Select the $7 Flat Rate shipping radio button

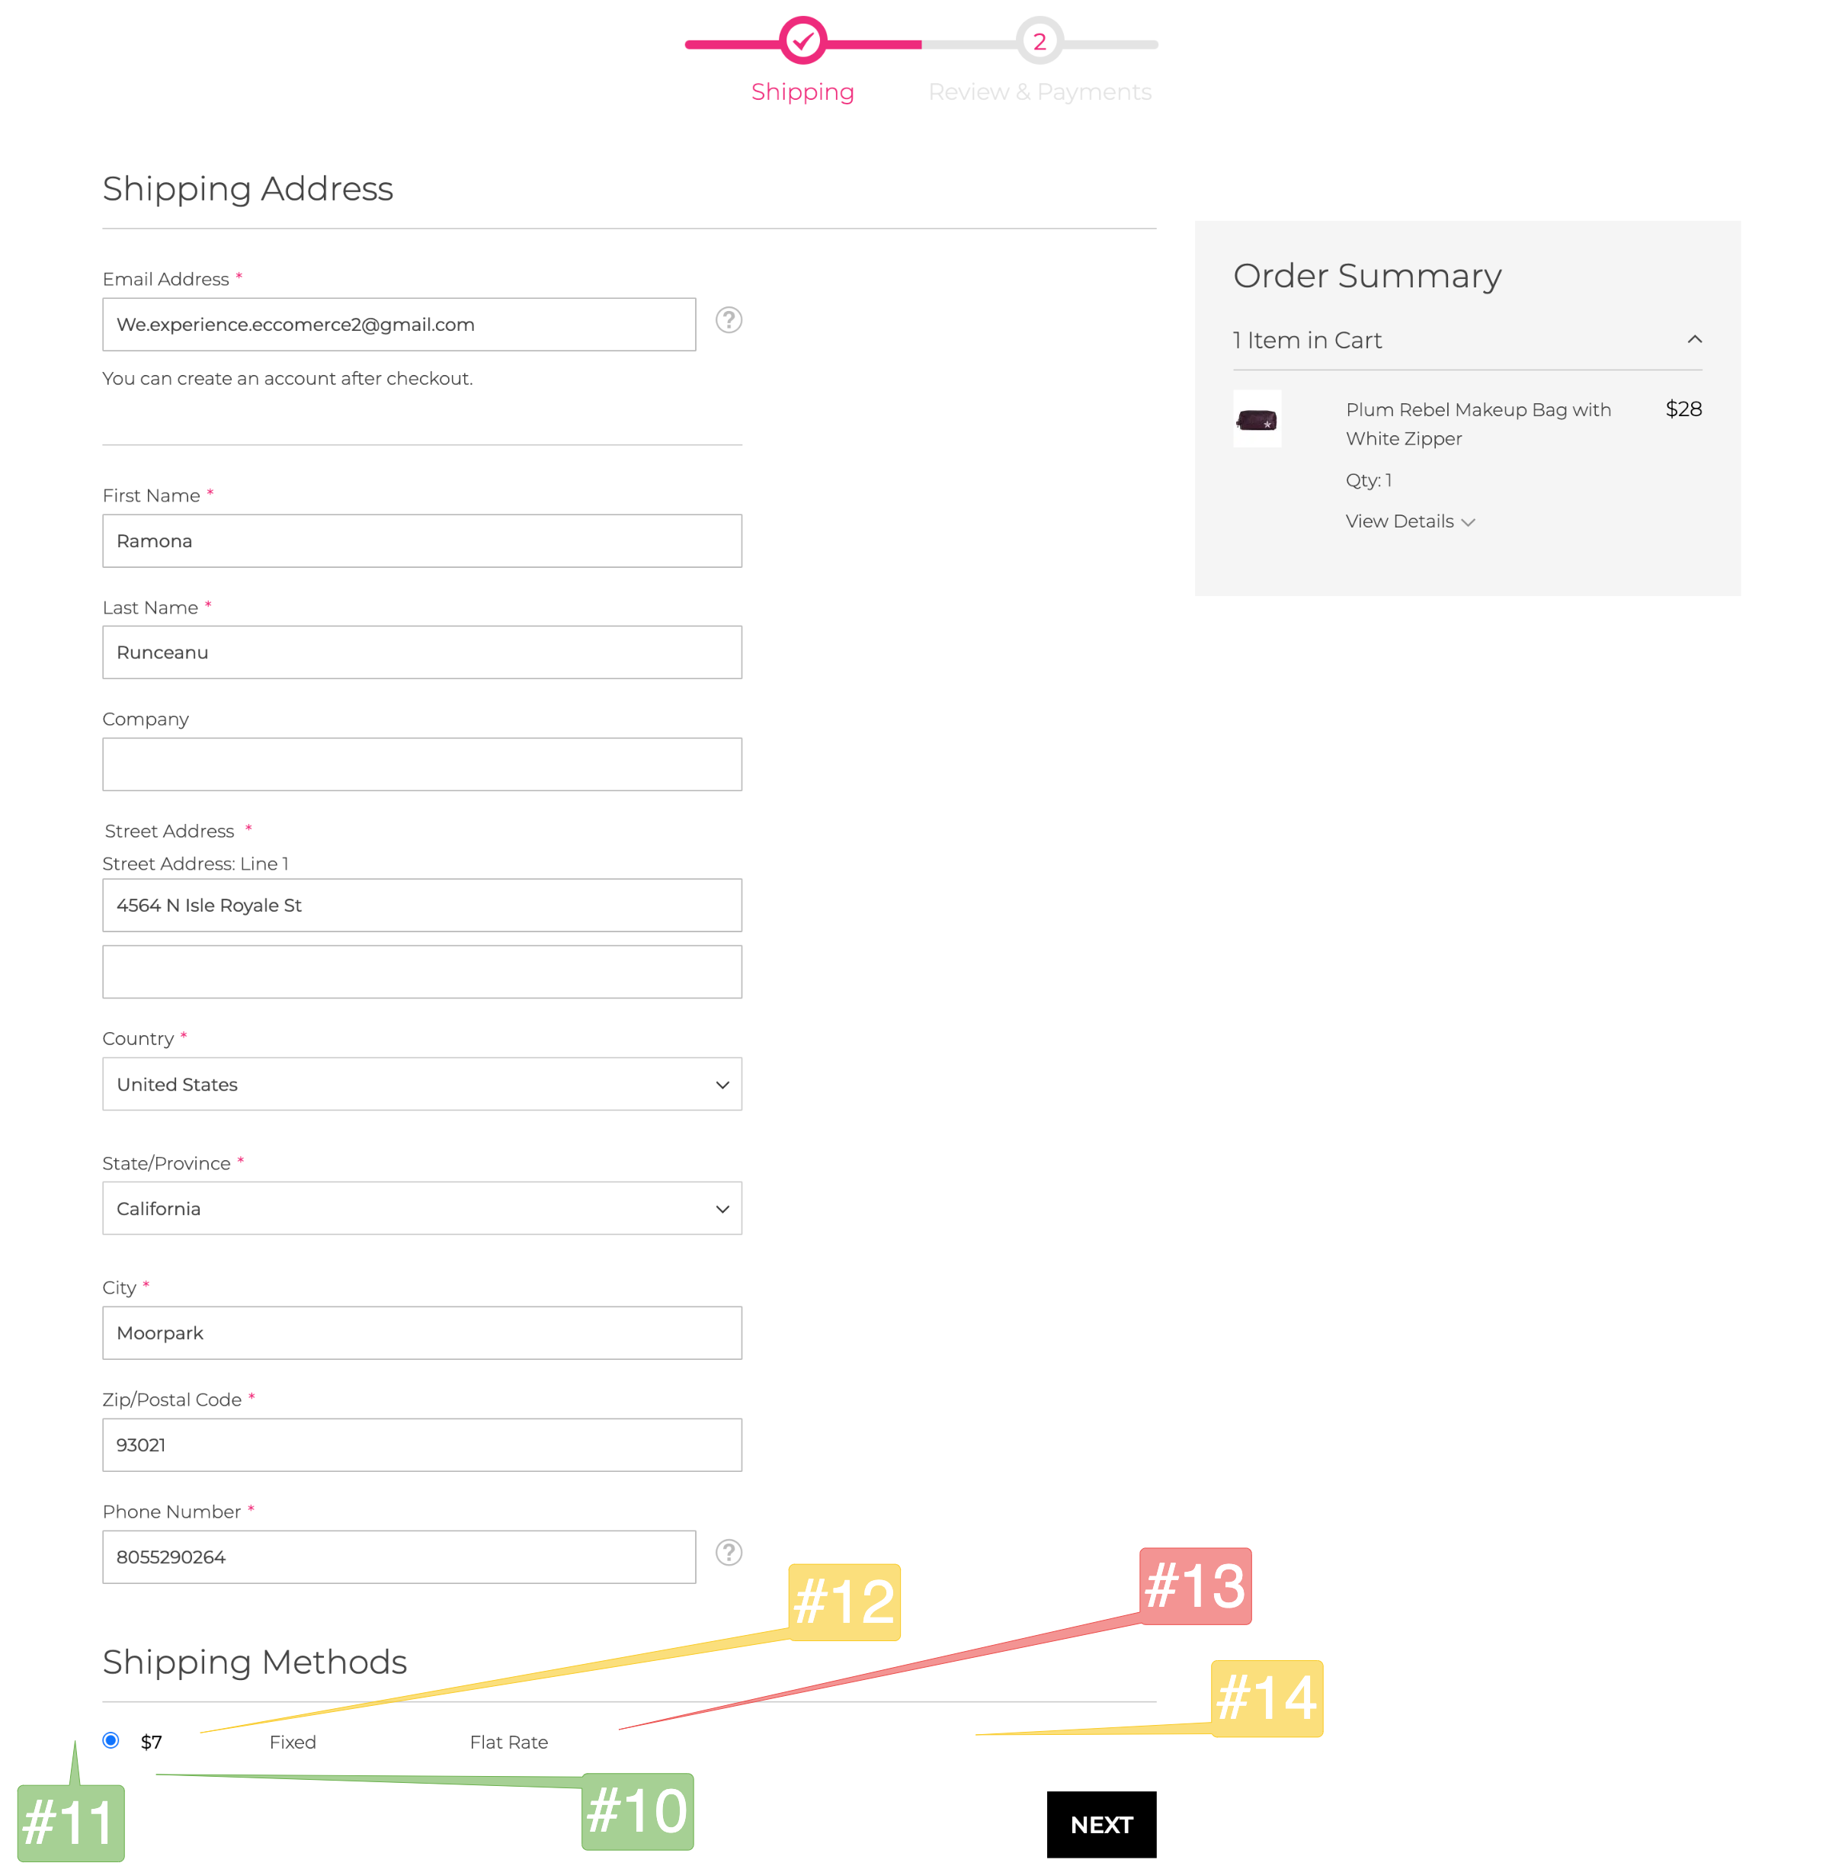(x=111, y=1740)
